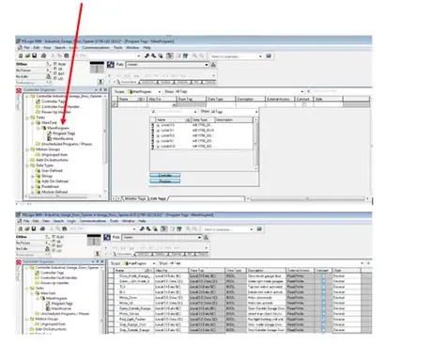Click icon after language selector in lower window
The width and height of the screenshot is (432, 346).
point(259,229)
